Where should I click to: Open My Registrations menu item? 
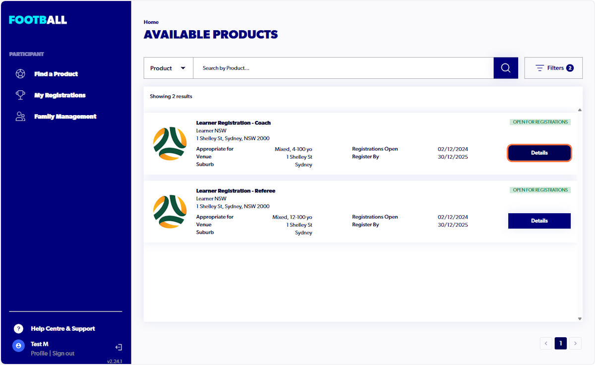60,95
